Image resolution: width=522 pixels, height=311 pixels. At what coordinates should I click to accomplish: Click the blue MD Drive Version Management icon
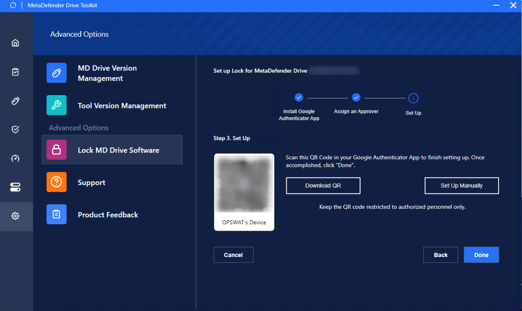(57, 73)
